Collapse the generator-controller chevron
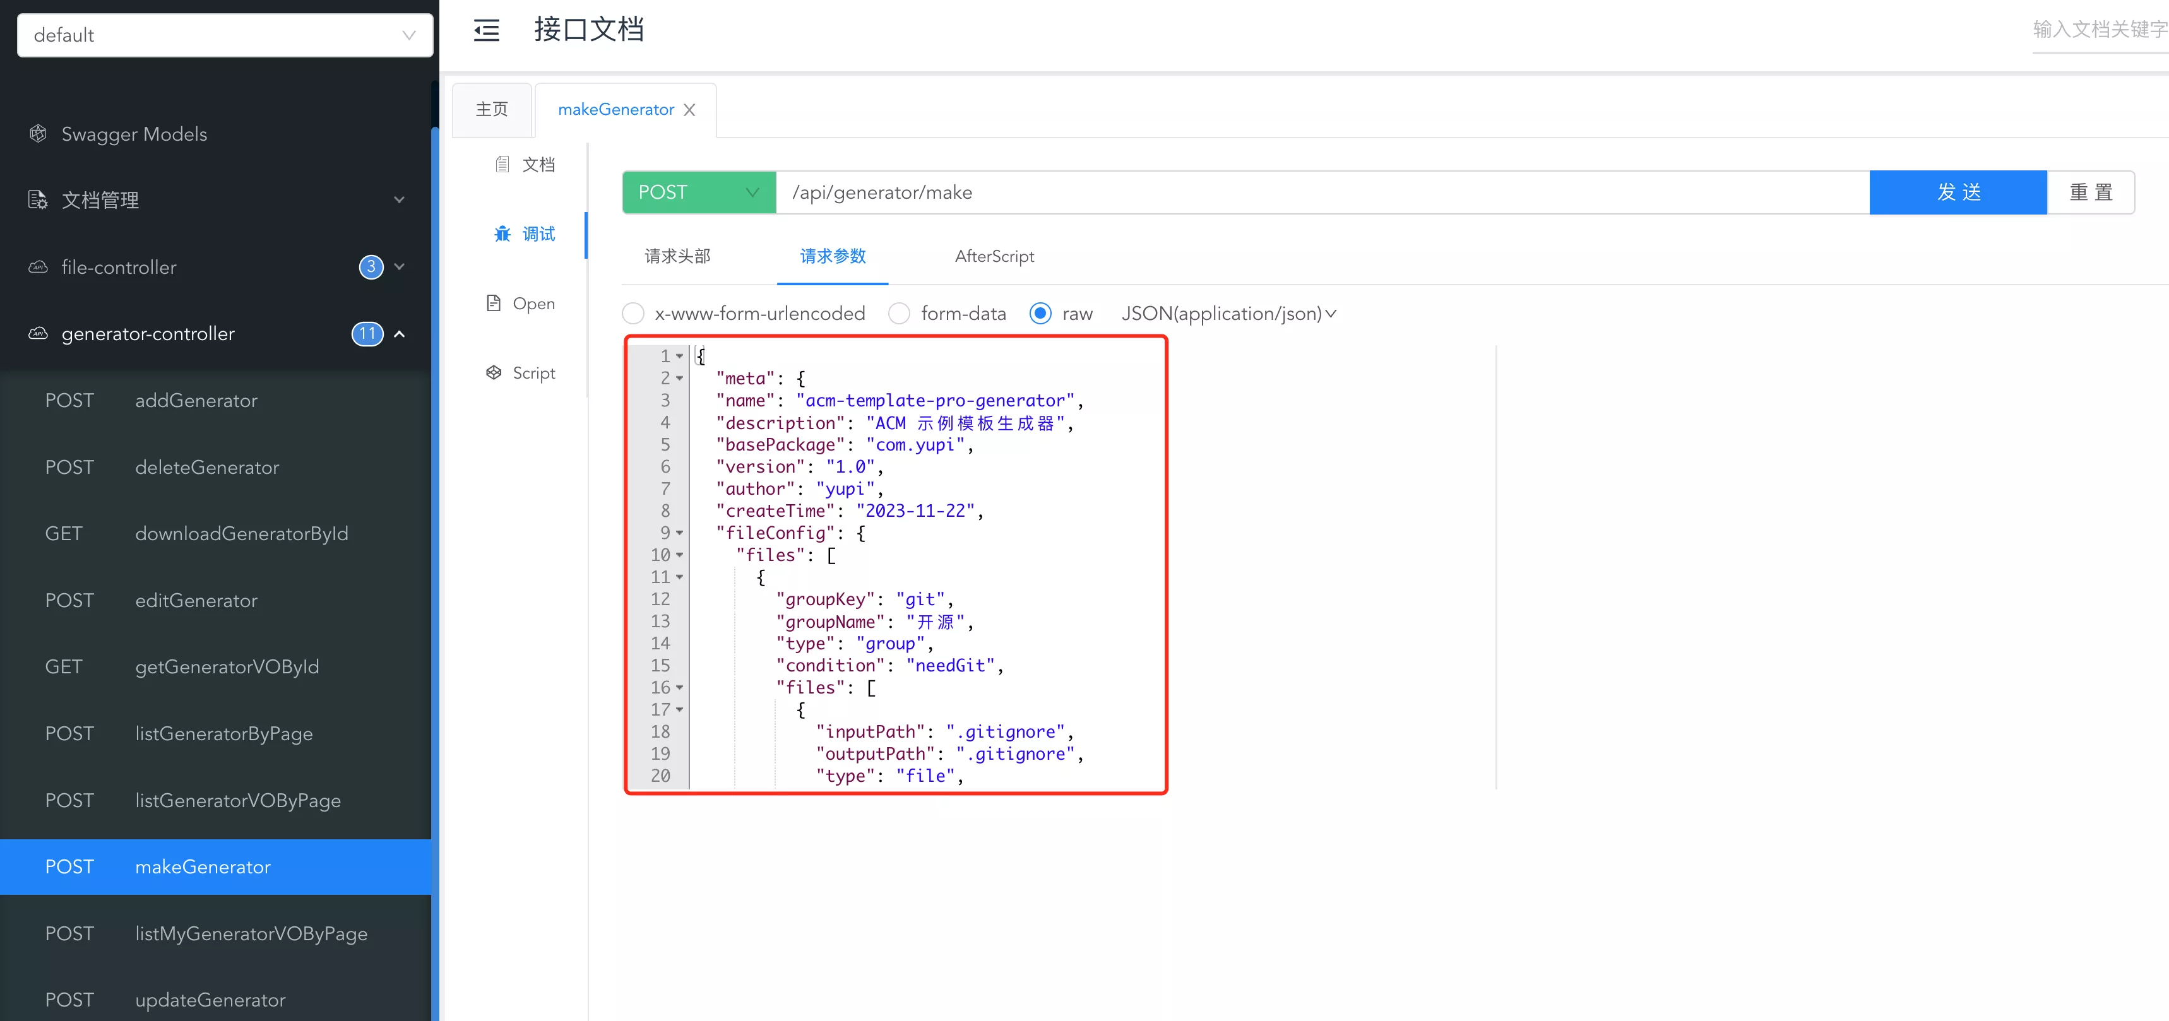This screenshot has height=1021, width=2169. tap(399, 333)
